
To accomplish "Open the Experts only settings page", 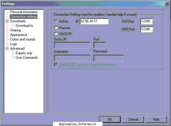I will pos(24,53).
